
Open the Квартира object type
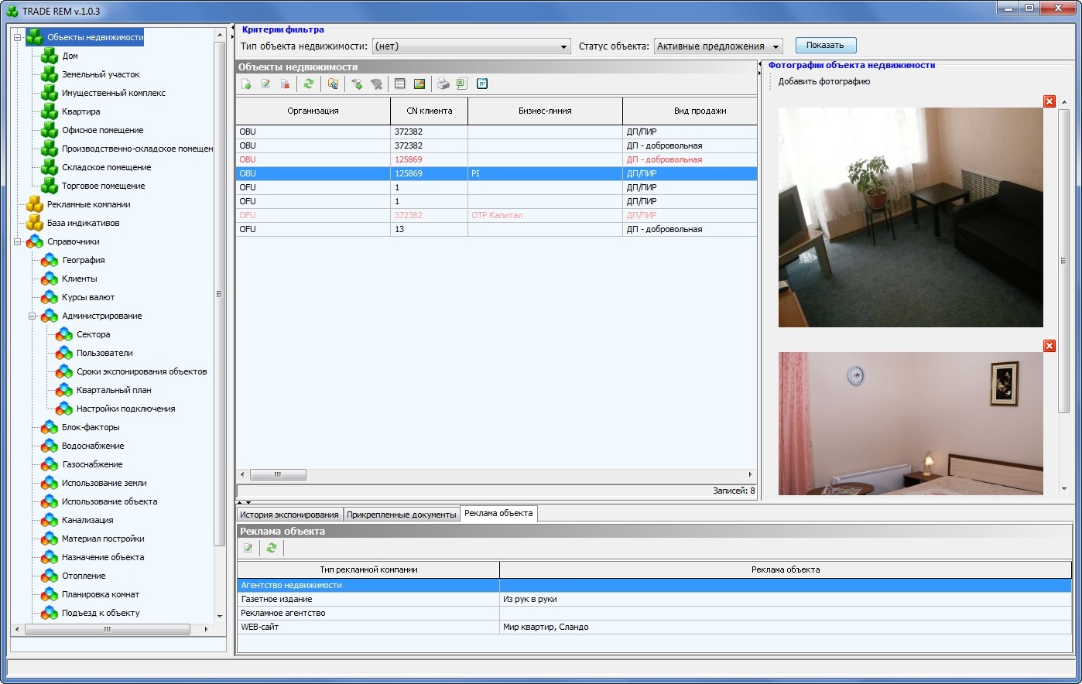[x=81, y=111]
